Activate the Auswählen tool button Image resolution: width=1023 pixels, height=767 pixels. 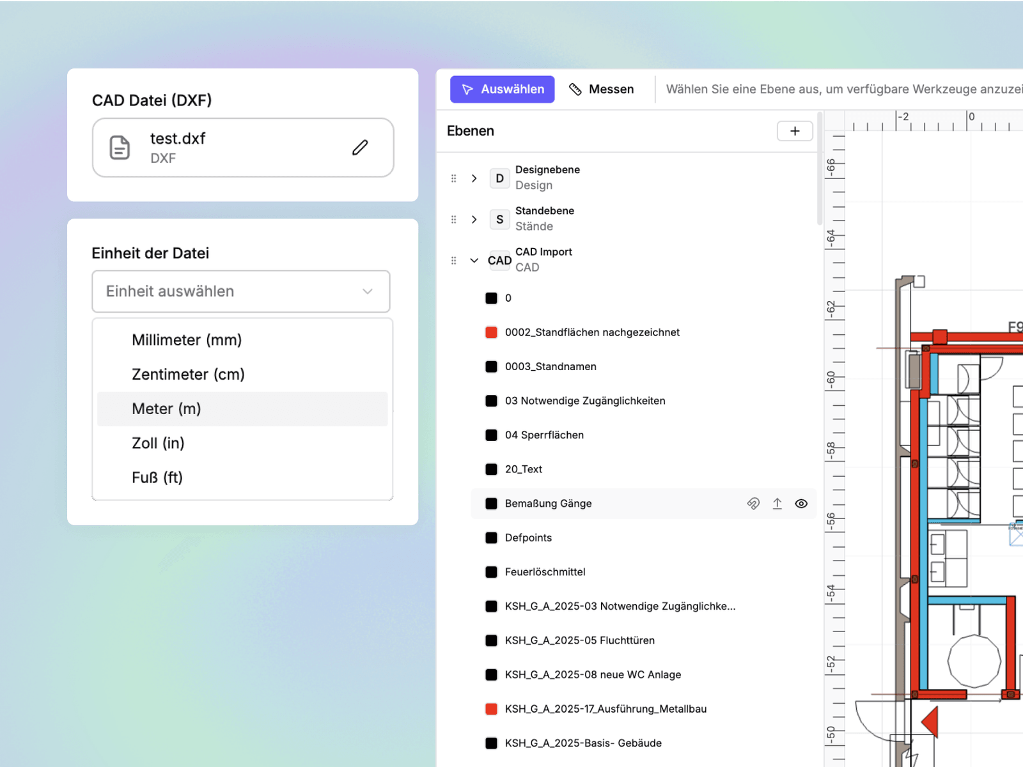click(503, 89)
